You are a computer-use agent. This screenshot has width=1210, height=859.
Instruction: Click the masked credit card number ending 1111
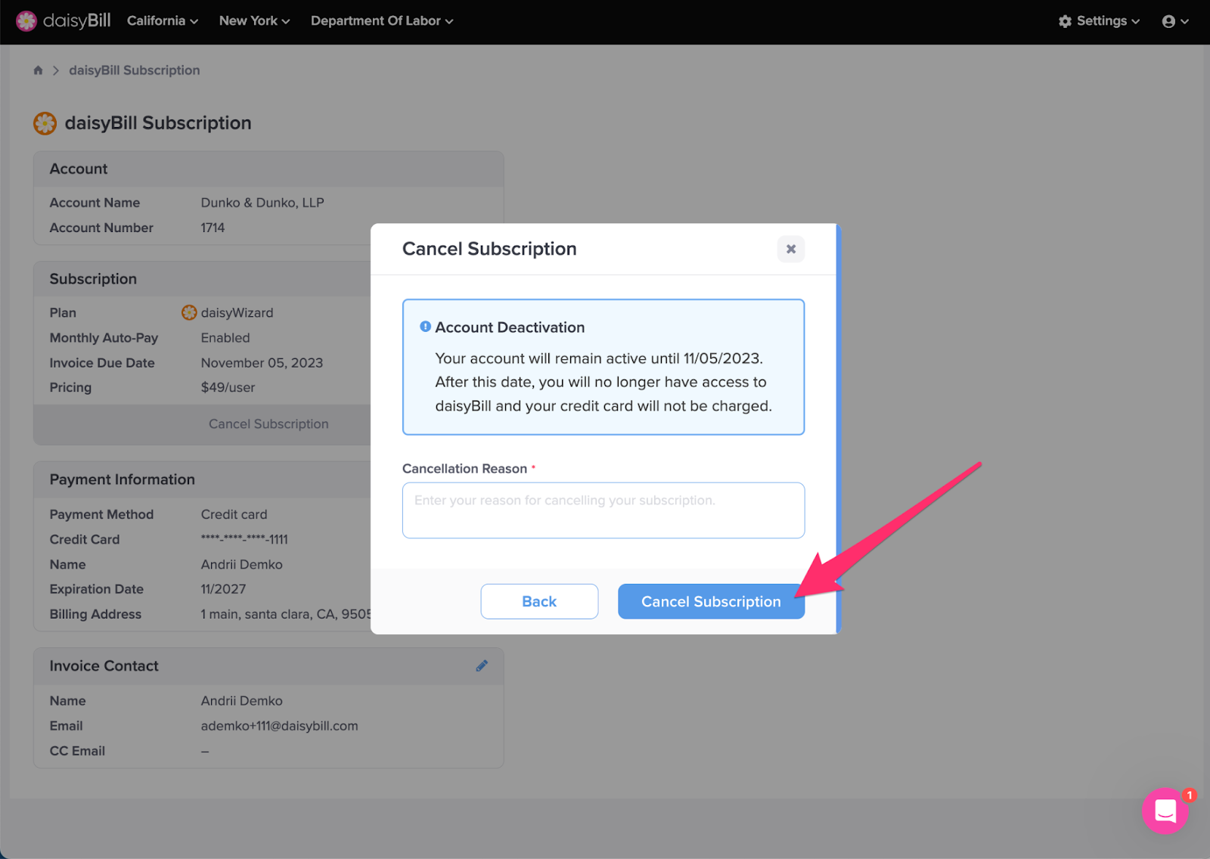click(x=244, y=539)
